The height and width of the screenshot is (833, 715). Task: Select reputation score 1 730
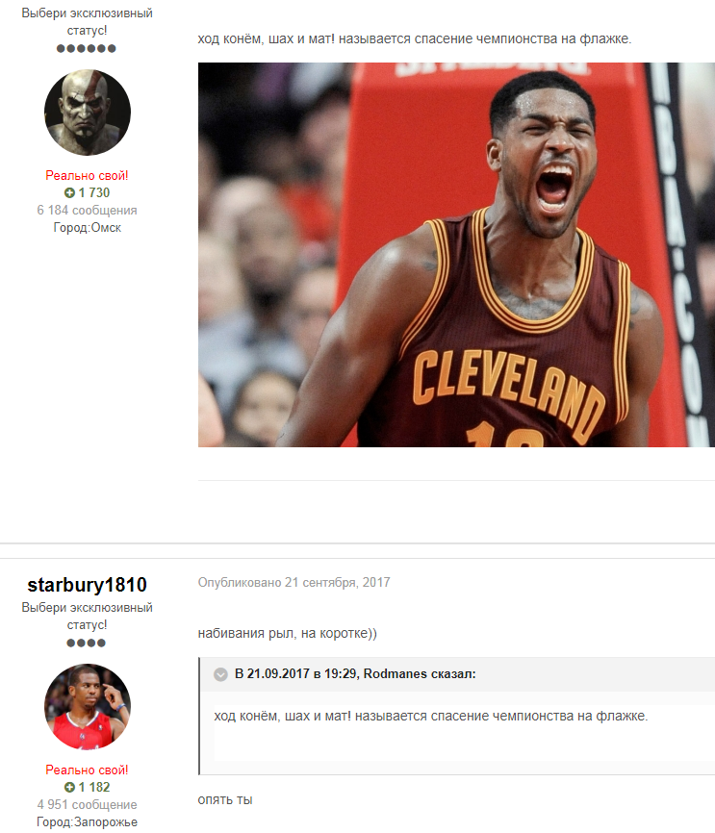[94, 192]
